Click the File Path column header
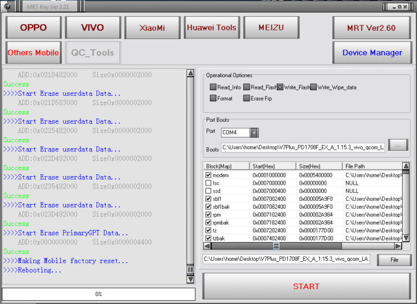The height and width of the screenshot is (304, 417). coord(372,166)
